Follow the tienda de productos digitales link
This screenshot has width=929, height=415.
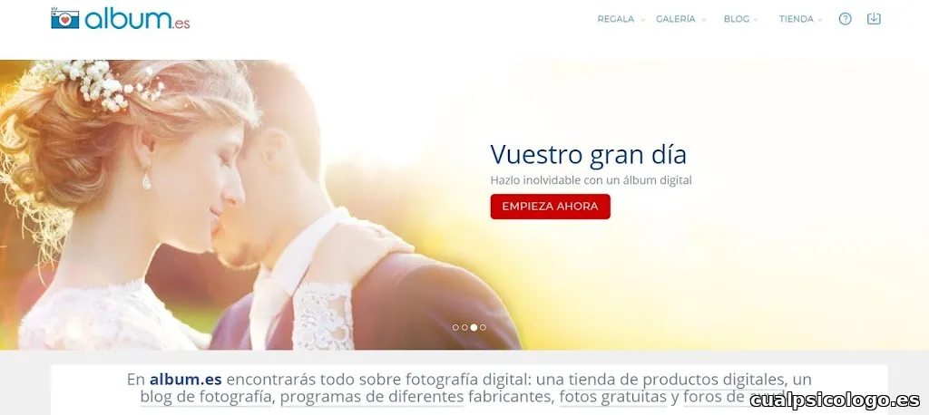point(677,379)
